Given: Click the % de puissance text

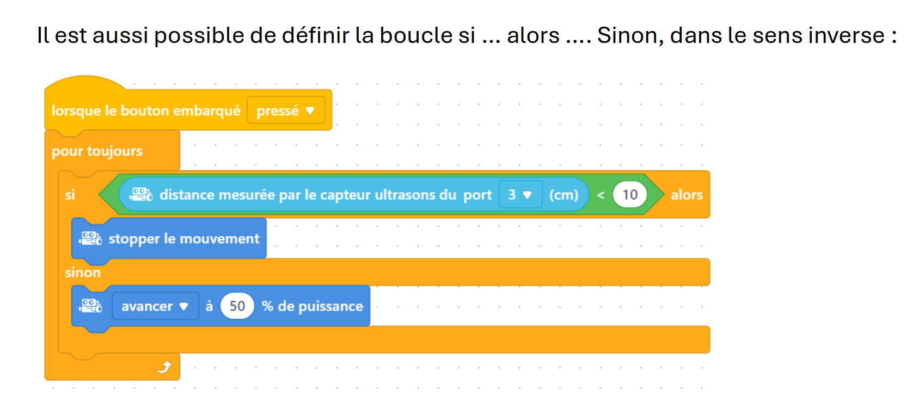Looking at the screenshot, I should (x=312, y=306).
